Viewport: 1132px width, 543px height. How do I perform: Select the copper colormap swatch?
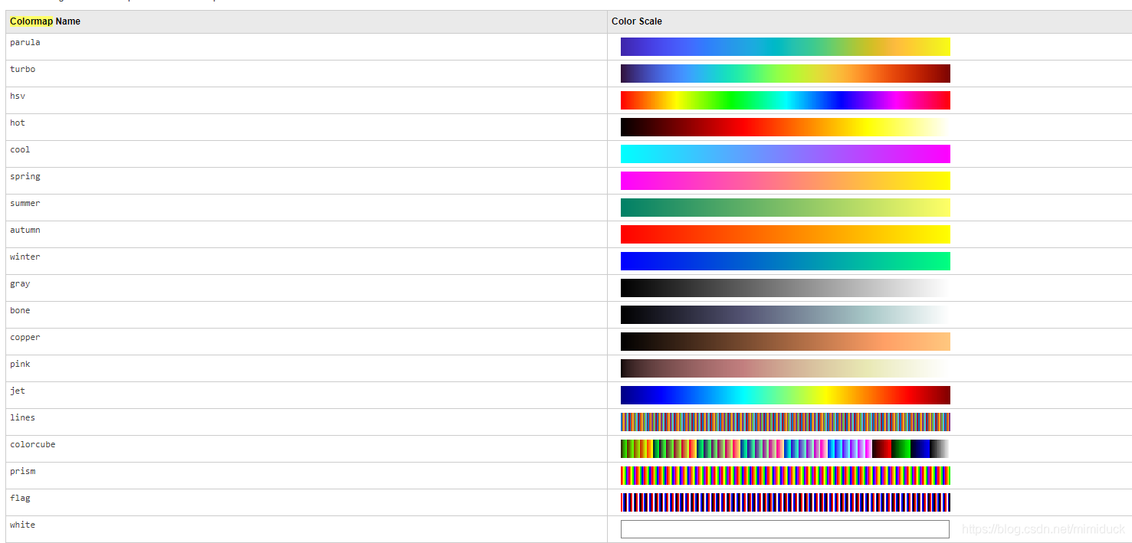point(785,341)
